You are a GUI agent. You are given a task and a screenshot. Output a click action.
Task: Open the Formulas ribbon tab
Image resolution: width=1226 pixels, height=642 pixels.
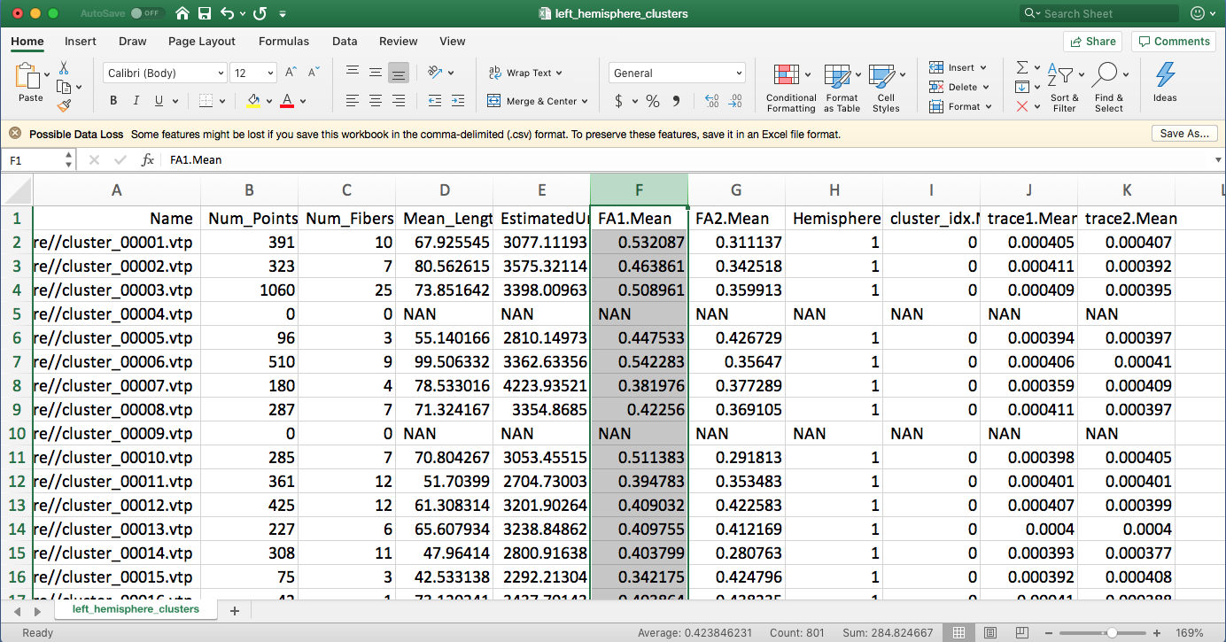tap(283, 41)
